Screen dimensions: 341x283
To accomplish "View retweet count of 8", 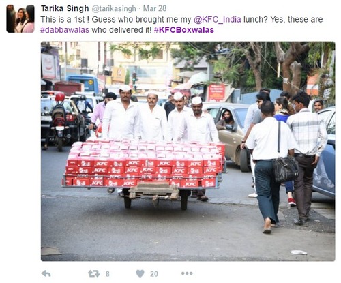I will coord(108,274).
